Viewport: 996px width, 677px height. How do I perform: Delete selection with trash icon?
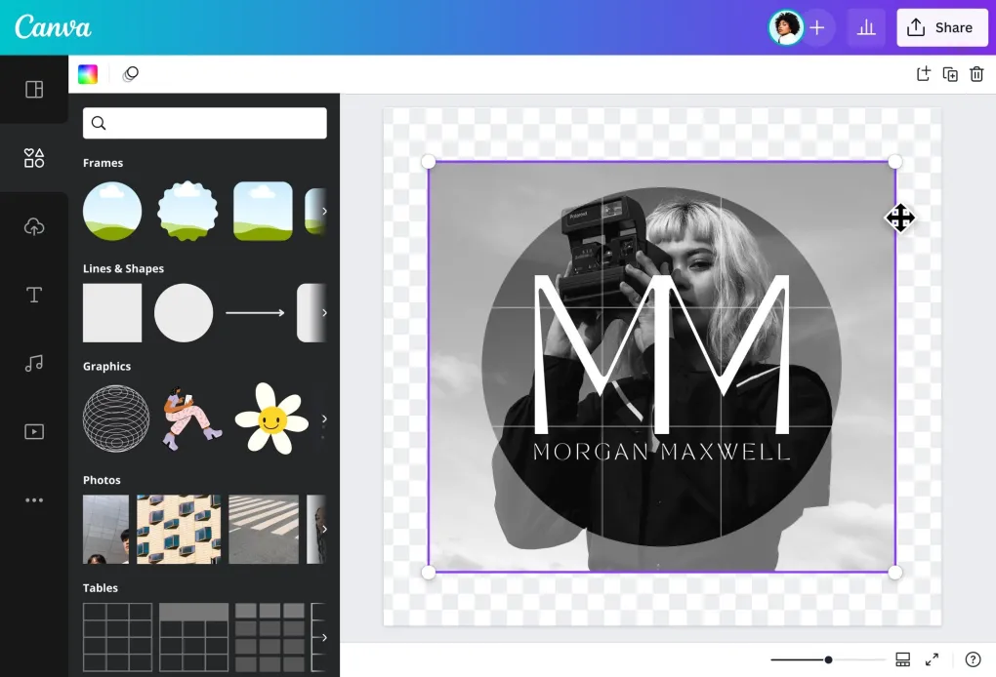coord(976,74)
